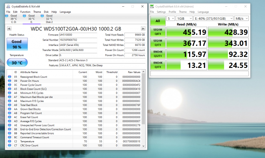Open Language menu in CrystalDiskInfo
Image resolution: width=265 pixels, height=158 pixels.
tap(65, 12)
